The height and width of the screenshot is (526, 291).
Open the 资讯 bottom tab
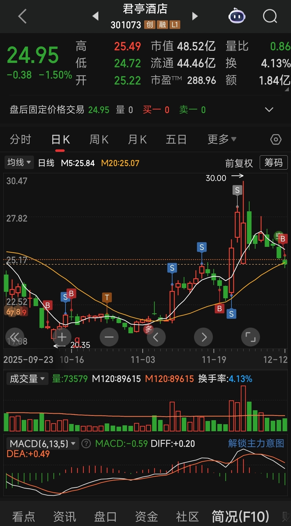tap(65, 517)
